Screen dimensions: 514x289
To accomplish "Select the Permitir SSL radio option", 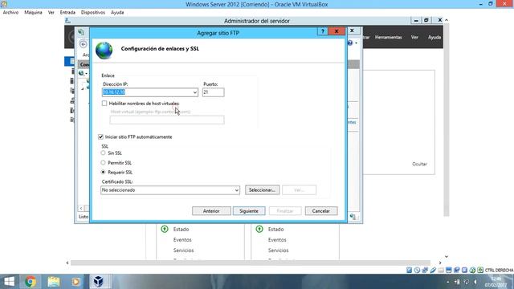I will click(104, 162).
